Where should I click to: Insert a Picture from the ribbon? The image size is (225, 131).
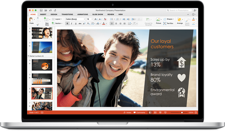[158, 20]
